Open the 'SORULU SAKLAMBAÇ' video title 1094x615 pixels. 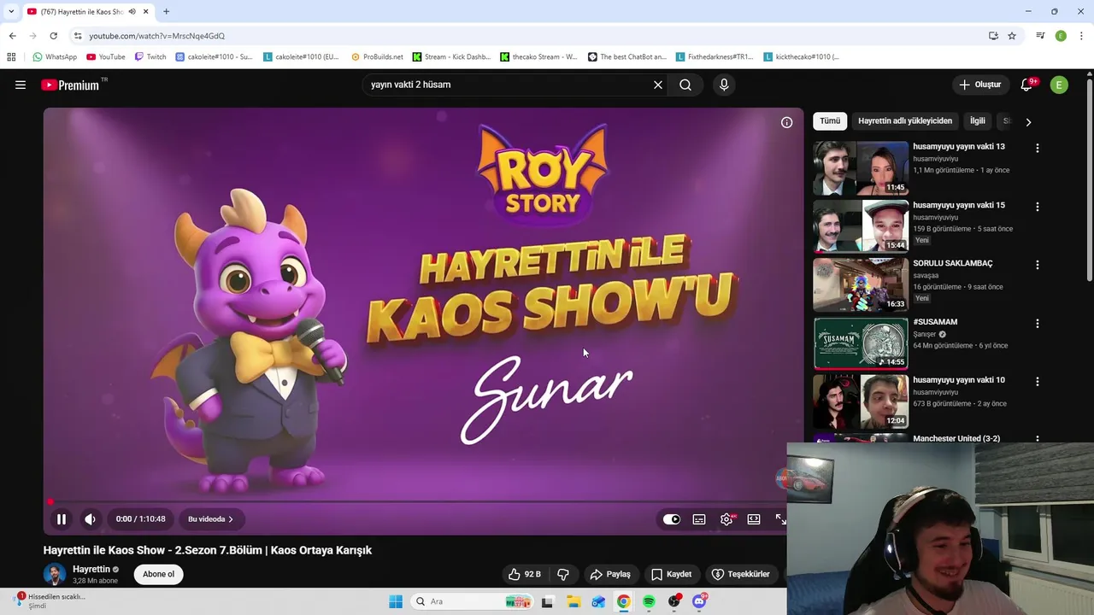click(x=952, y=263)
